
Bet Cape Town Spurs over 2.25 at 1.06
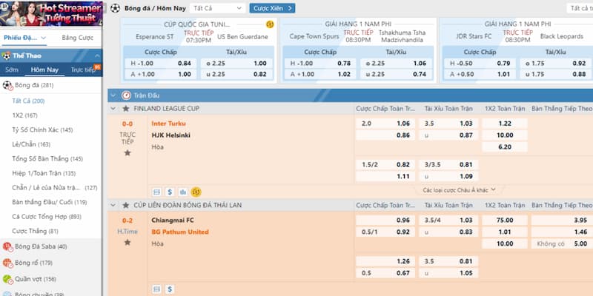click(396, 64)
